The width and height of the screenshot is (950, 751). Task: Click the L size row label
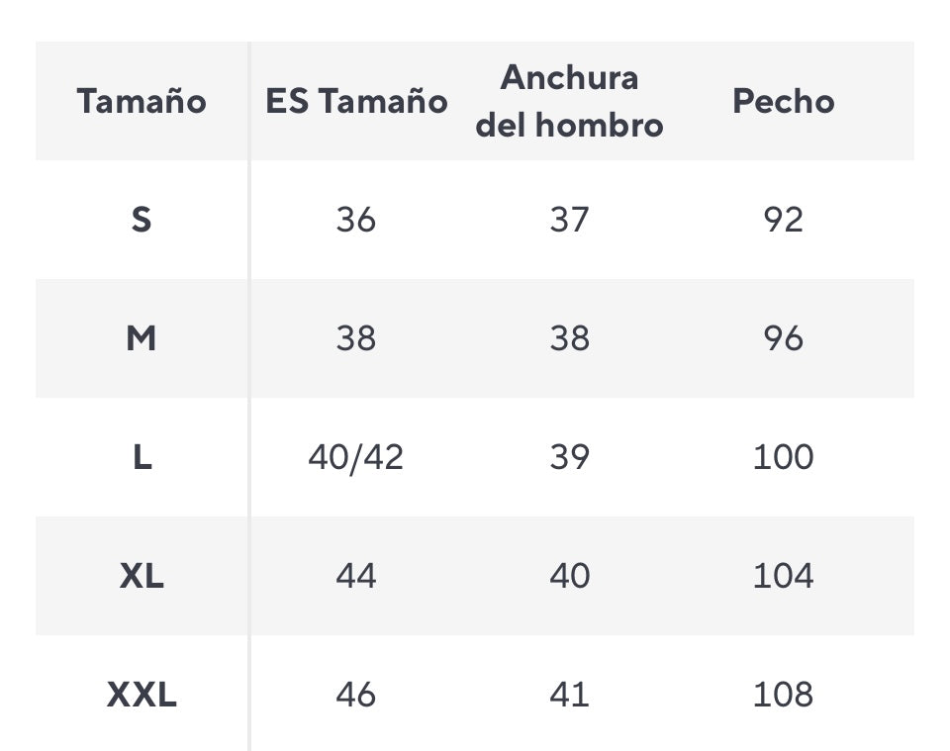(x=142, y=457)
